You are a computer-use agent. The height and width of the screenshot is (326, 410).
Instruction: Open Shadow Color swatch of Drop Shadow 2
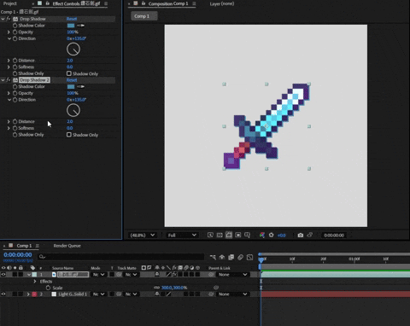(x=71, y=86)
